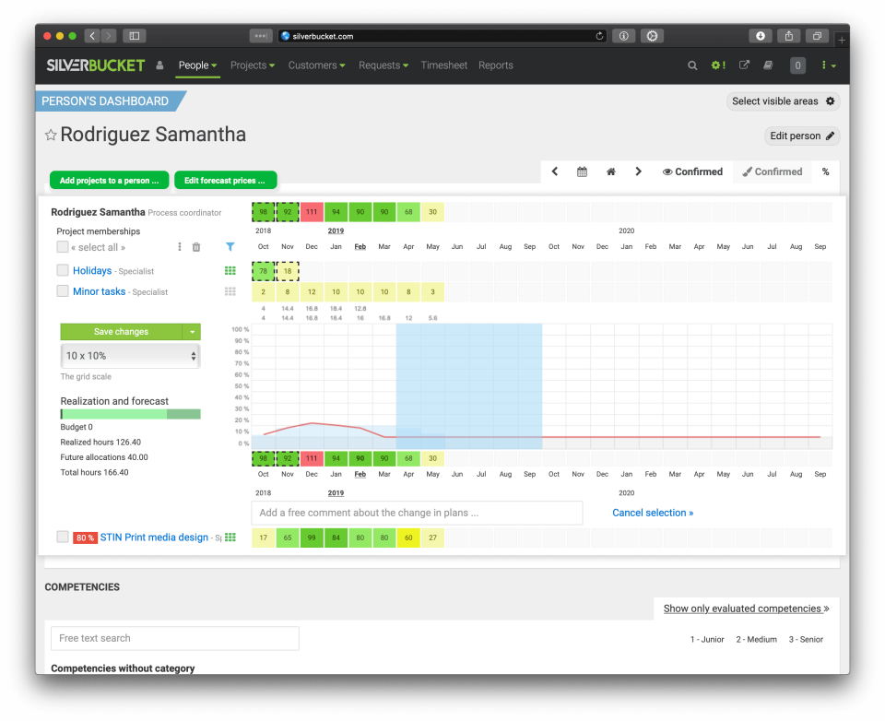Image resolution: width=885 pixels, height=721 pixels.
Task: Click the 78 October Holidays cell
Action: 263,271
